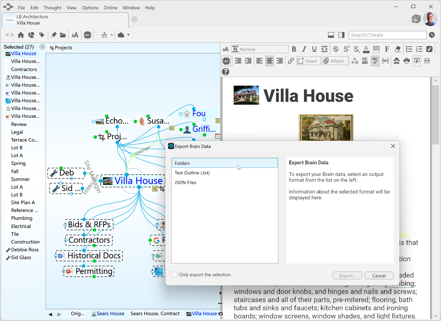Toggle the spell check ABC button

coord(375,61)
